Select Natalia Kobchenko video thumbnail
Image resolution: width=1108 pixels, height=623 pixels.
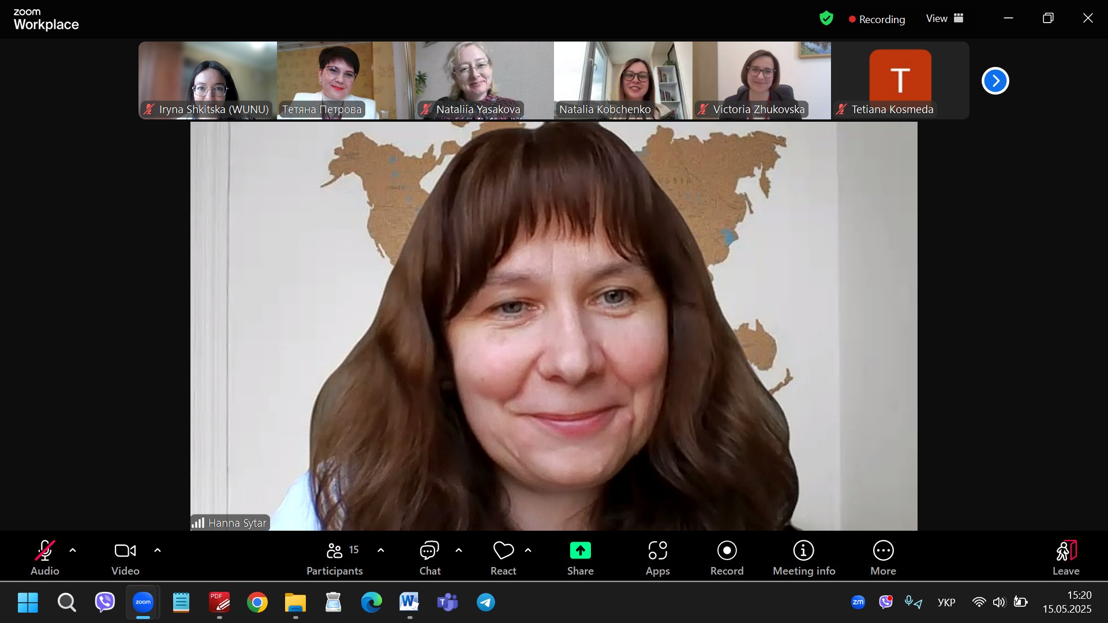pos(623,80)
